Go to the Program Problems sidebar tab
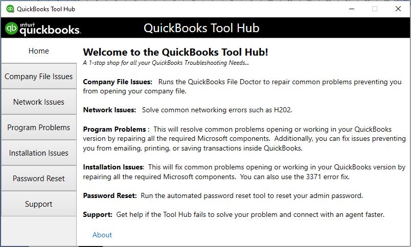Screen dimensions: 411x247 coord(39,128)
